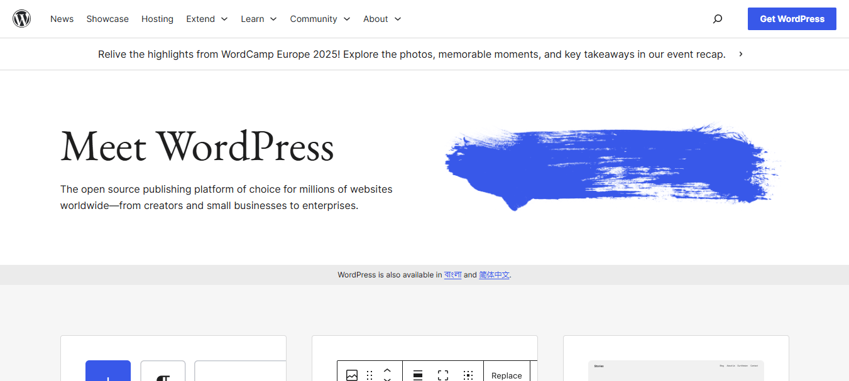Expand the Extend dropdown menu
The width and height of the screenshot is (849, 381).
207,19
